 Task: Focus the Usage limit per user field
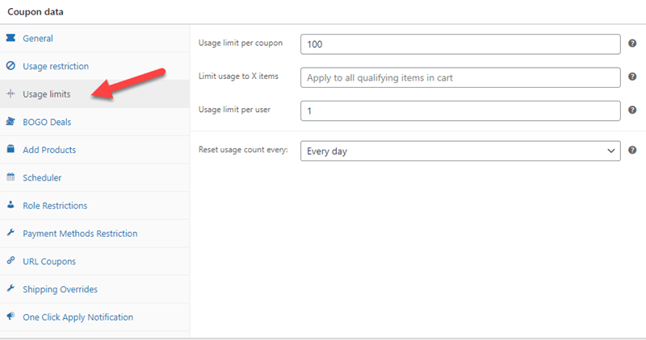tap(460, 111)
